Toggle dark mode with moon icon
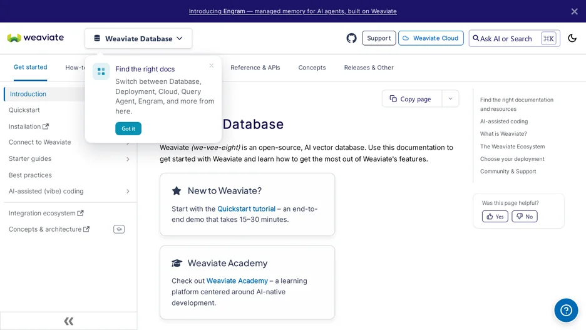Viewport: 586px width, 330px height. (572, 38)
